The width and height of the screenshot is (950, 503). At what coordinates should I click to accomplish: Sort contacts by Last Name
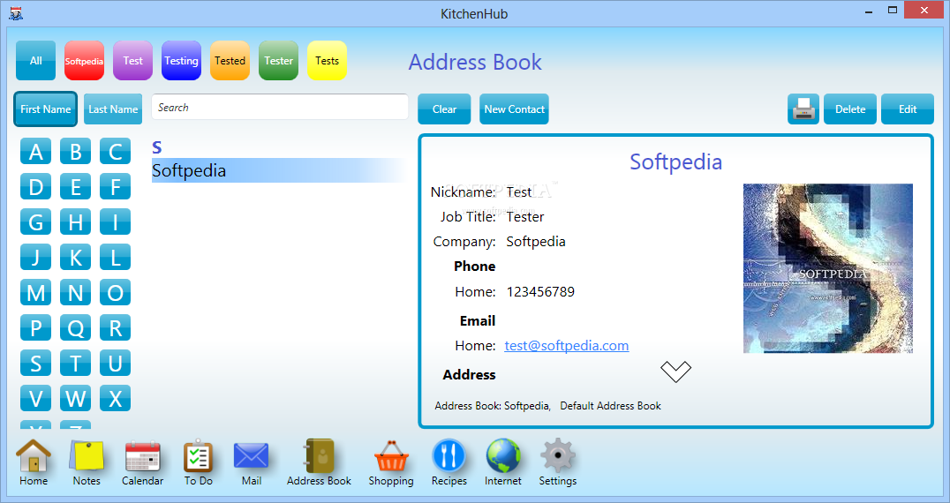coord(113,109)
